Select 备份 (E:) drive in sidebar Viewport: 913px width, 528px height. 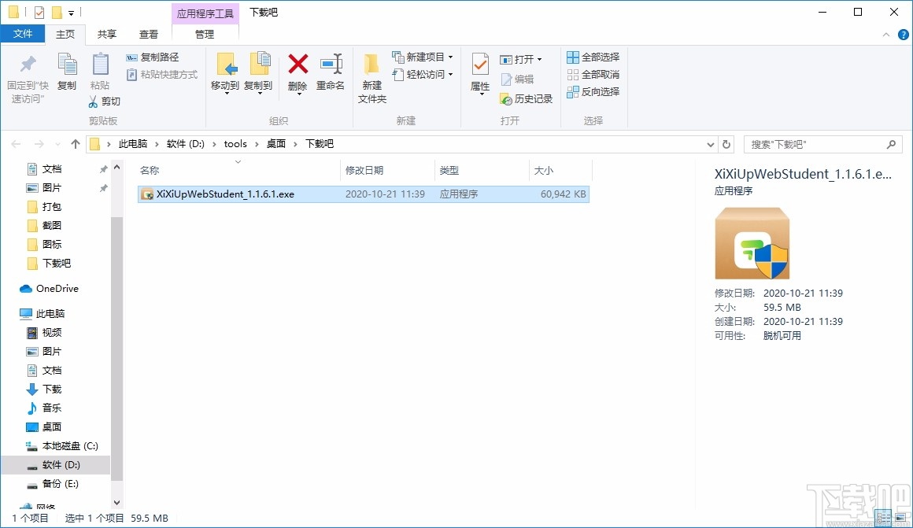click(x=60, y=484)
